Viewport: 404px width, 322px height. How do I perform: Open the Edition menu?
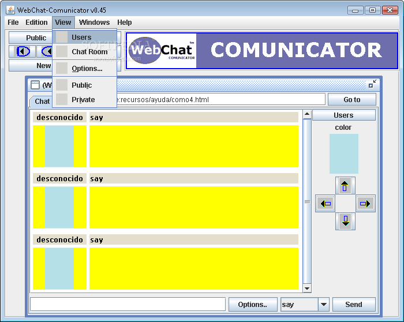(x=36, y=23)
